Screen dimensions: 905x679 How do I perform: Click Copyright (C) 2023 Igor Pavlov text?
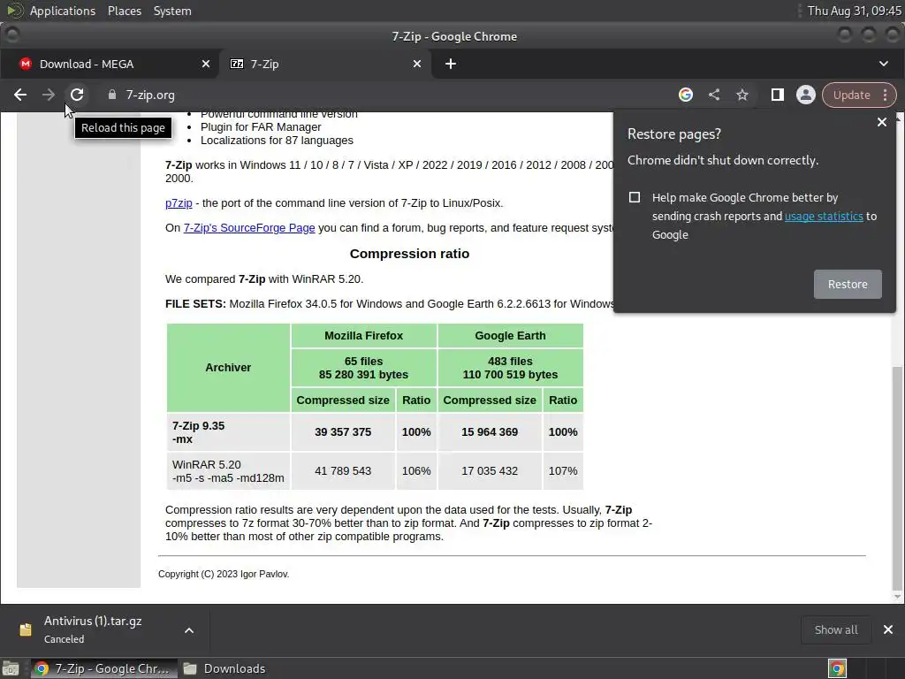(224, 574)
